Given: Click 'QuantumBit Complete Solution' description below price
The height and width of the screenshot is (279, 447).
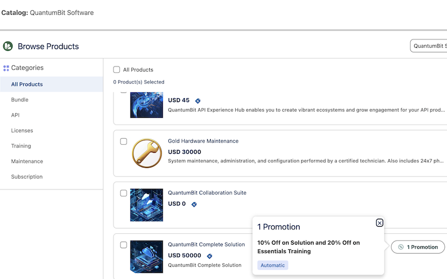Looking at the screenshot, I should point(205,265).
